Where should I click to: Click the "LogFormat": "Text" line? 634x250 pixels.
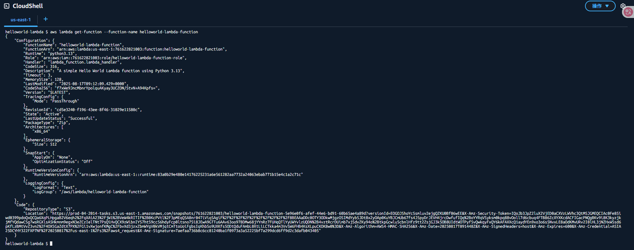55,187
